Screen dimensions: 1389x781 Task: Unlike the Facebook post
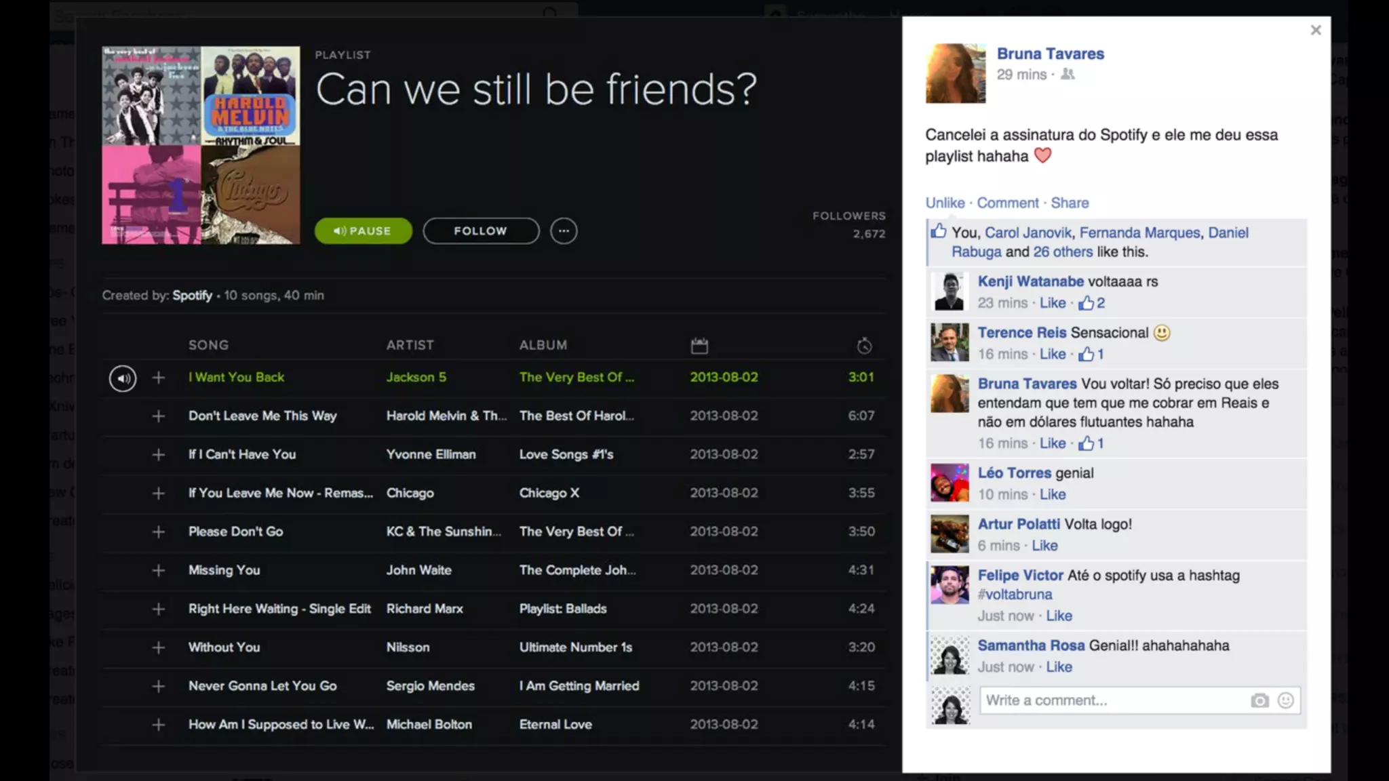coord(945,203)
